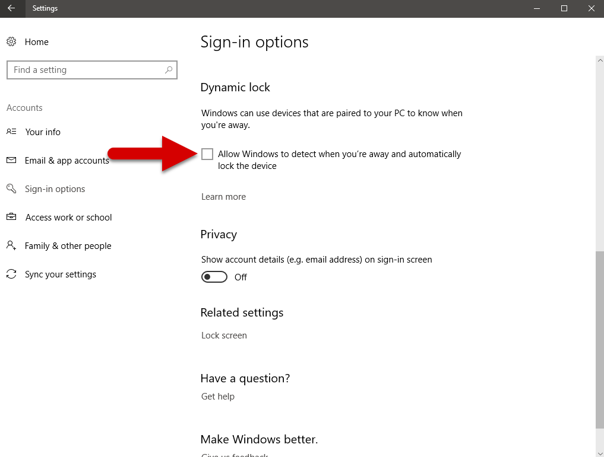Screen dimensions: 604x457
Task: Click the Have a question? heading
Action: tap(245, 379)
